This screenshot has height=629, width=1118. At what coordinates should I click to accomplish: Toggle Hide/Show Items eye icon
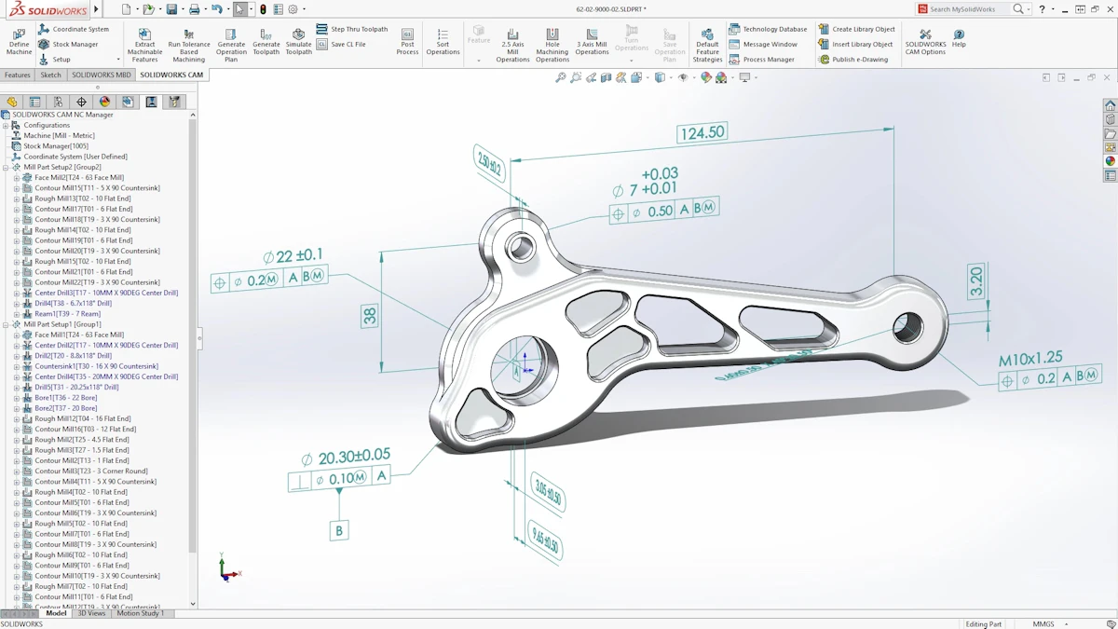pyautogui.click(x=683, y=78)
